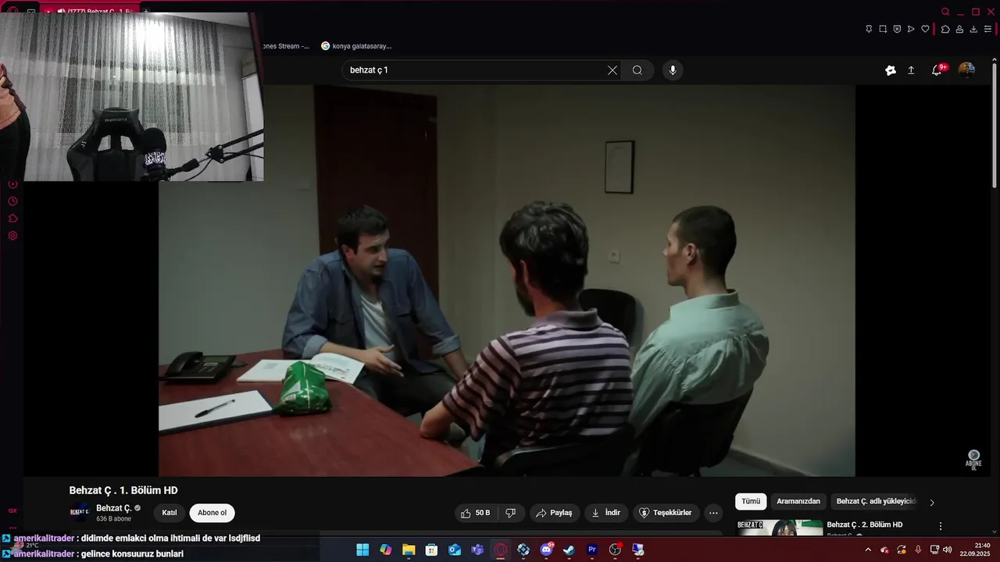Open Opera downloads icon
Image resolution: width=1000 pixels, height=562 pixels.
pyautogui.click(x=973, y=29)
